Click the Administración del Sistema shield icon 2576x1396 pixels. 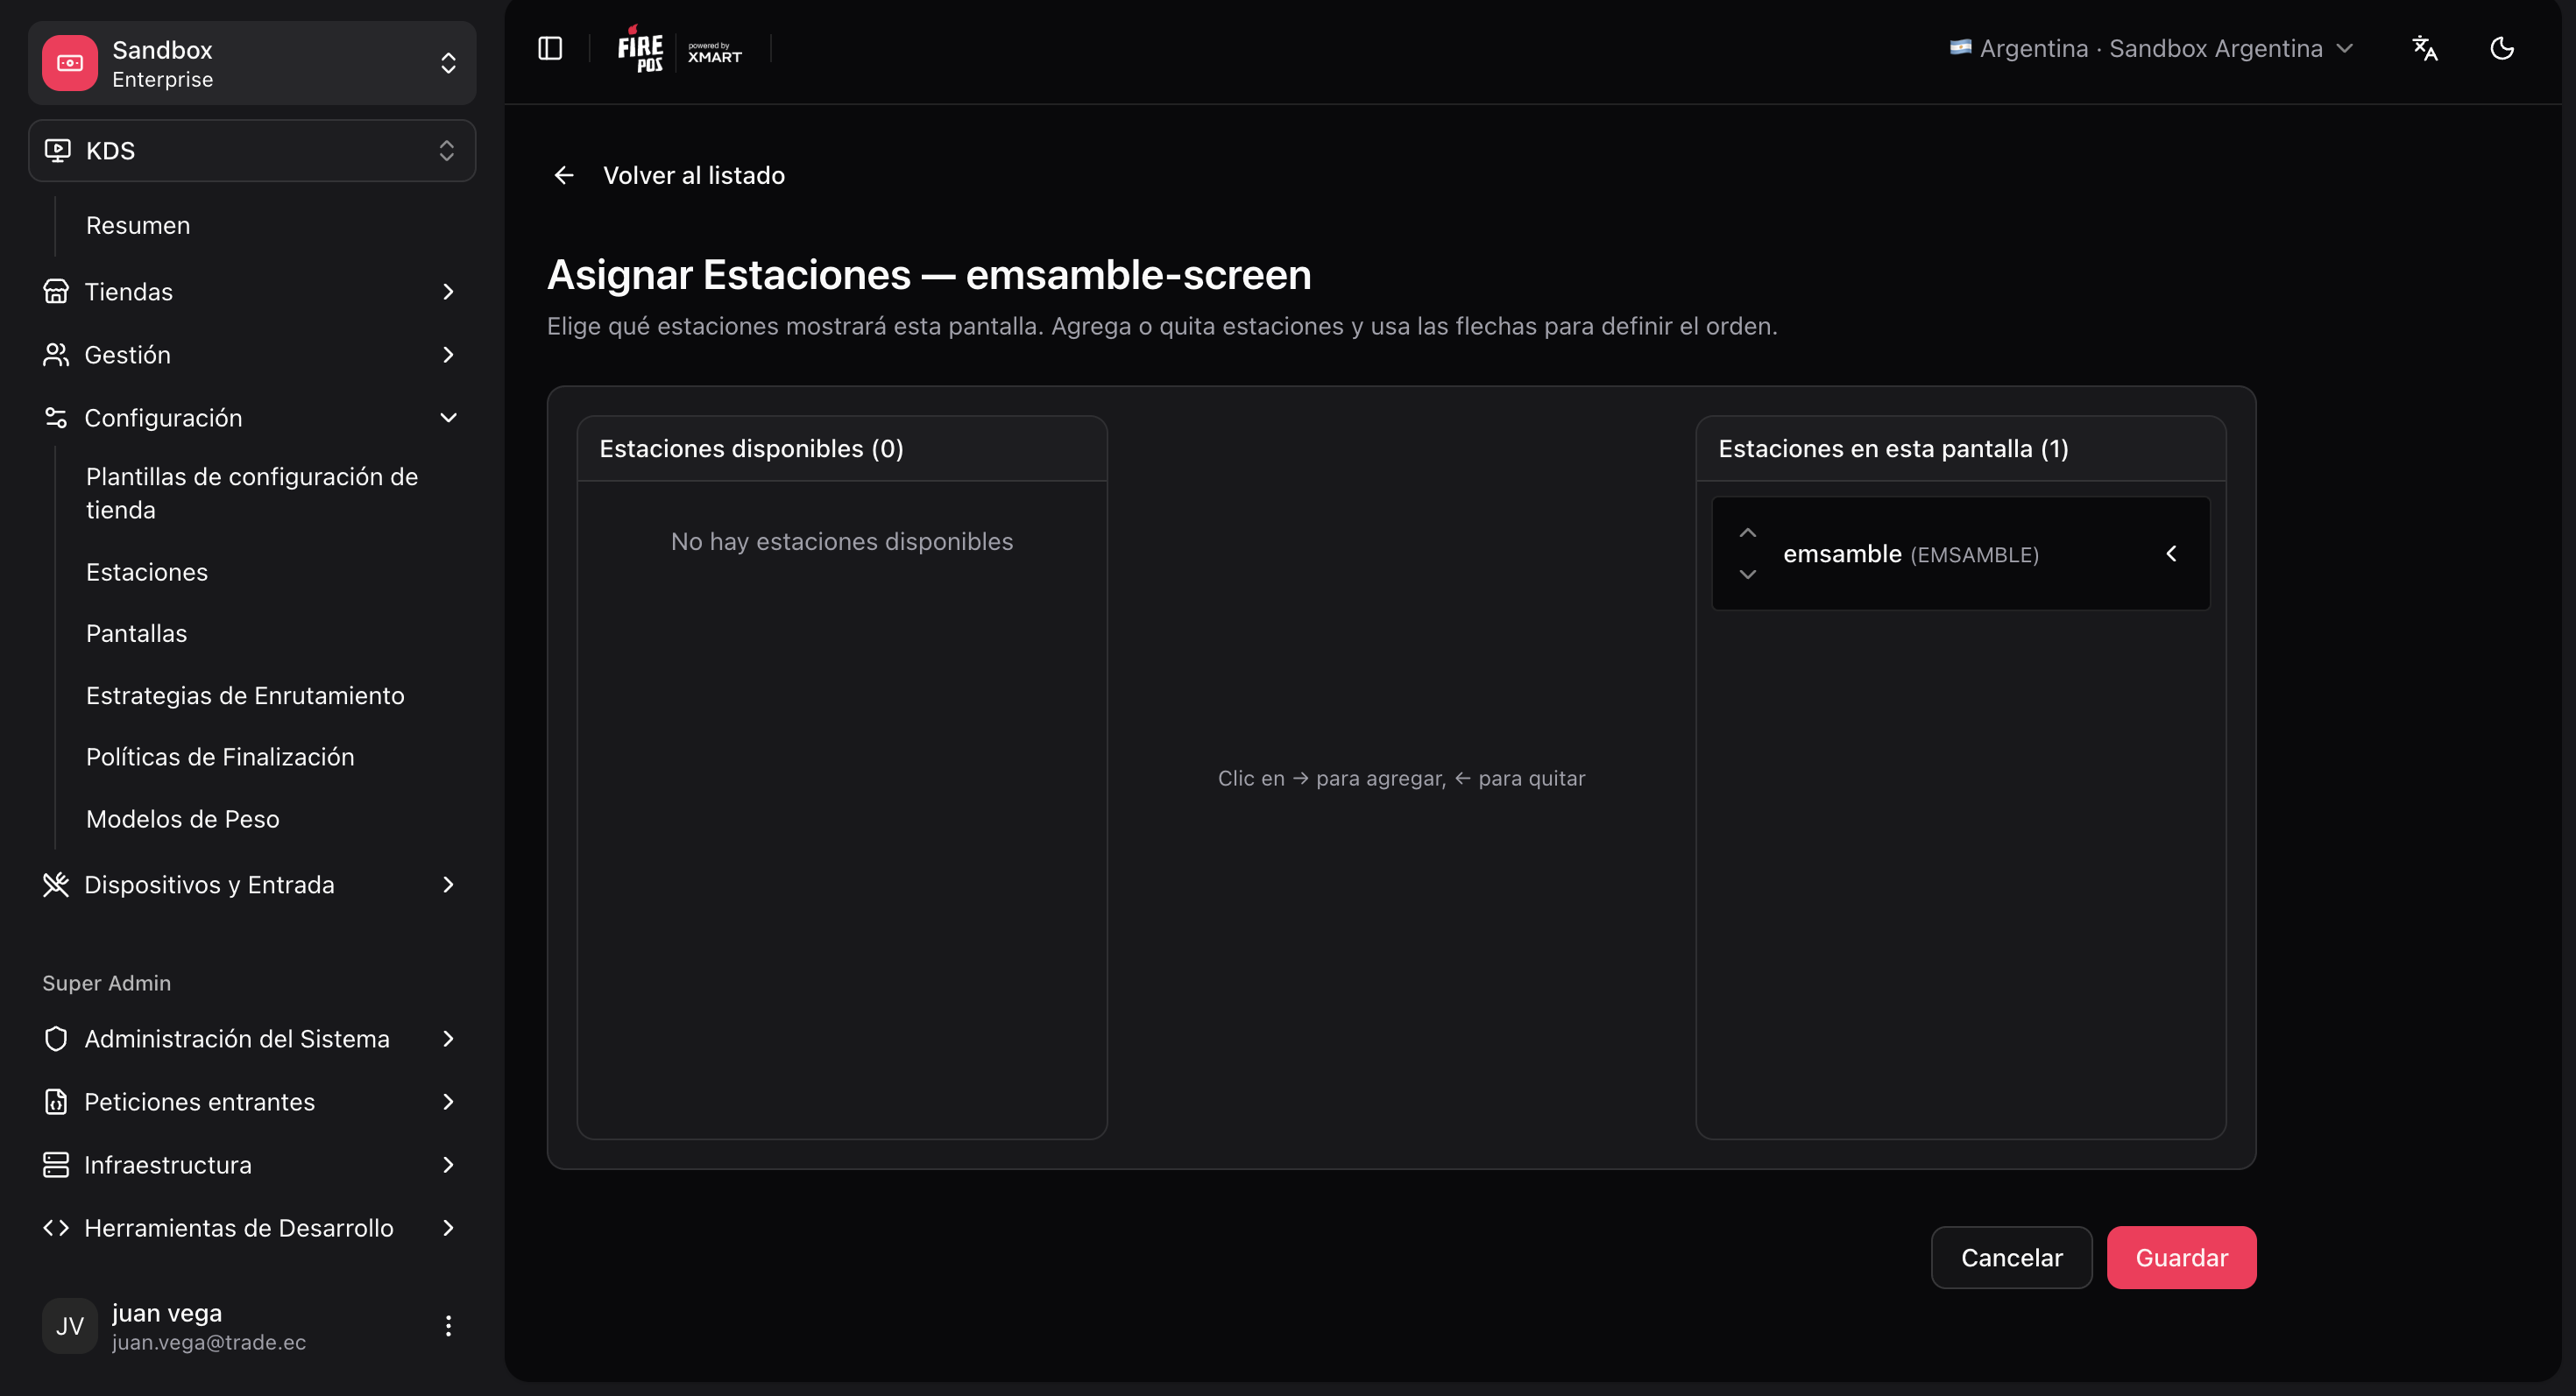tap(56, 1040)
